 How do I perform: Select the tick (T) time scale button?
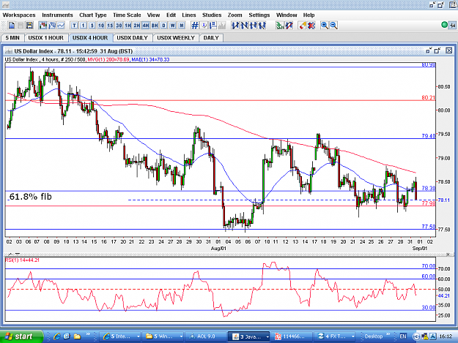point(74,26)
